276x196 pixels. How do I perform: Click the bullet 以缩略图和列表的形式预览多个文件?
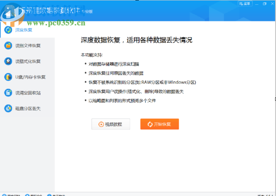122,101
